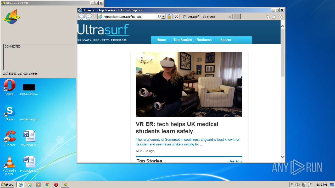Maximize the Internet Explorer window

[277, 10]
